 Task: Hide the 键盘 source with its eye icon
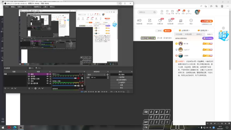[47, 74]
